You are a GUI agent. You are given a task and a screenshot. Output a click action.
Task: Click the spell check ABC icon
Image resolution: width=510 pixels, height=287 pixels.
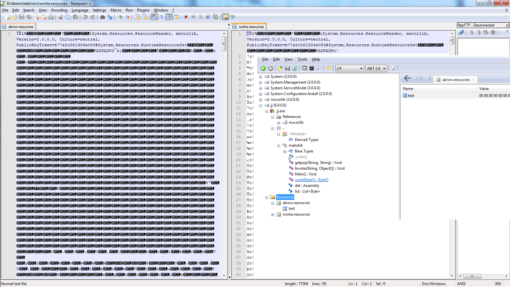[x=233, y=17]
